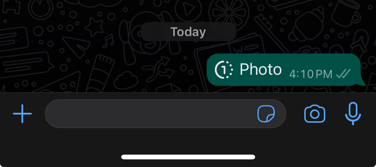376x167 pixels.
Task: Tap the music note doodle on the wallpaper
Action: (108, 41)
